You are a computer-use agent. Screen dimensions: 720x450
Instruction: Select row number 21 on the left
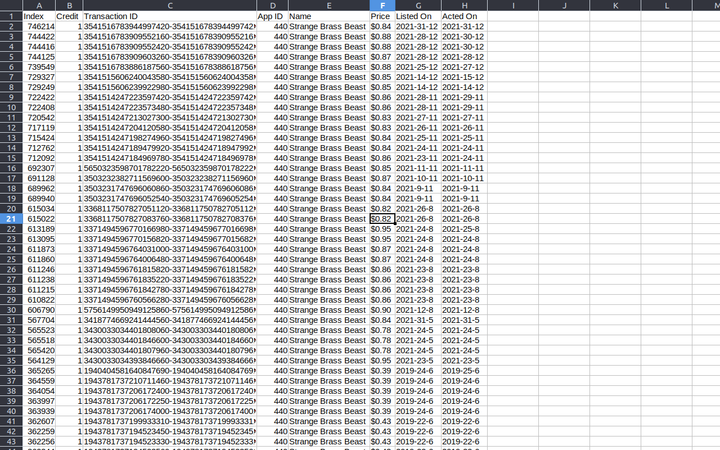[x=11, y=219]
